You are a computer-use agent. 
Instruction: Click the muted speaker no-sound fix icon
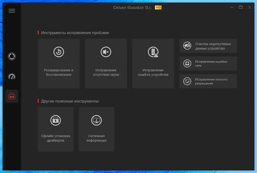[106, 52]
